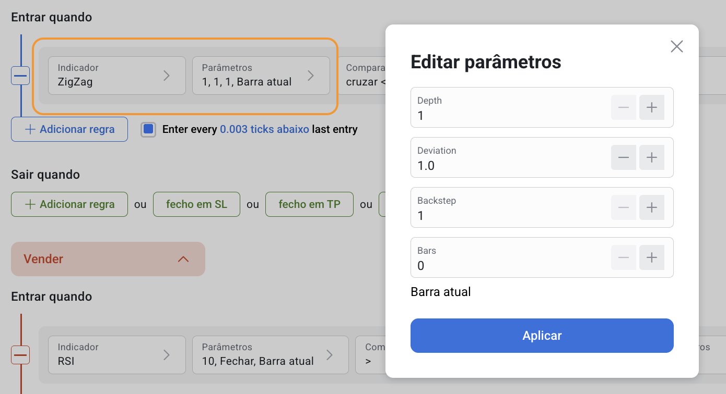The image size is (726, 394).
Task: Click the Editar parâmetros heading
Action: [486, 62]
